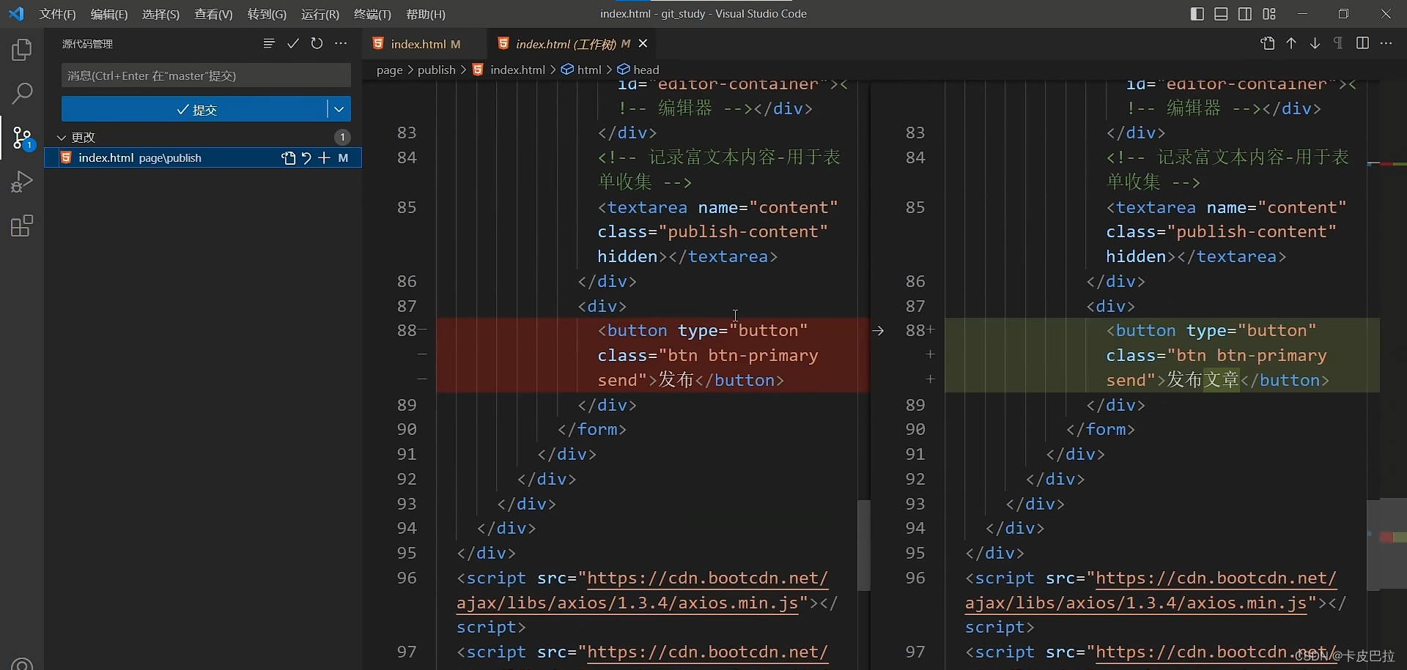Discard changes for index.html
The image size is (1407, 670).
click(306, 157)
